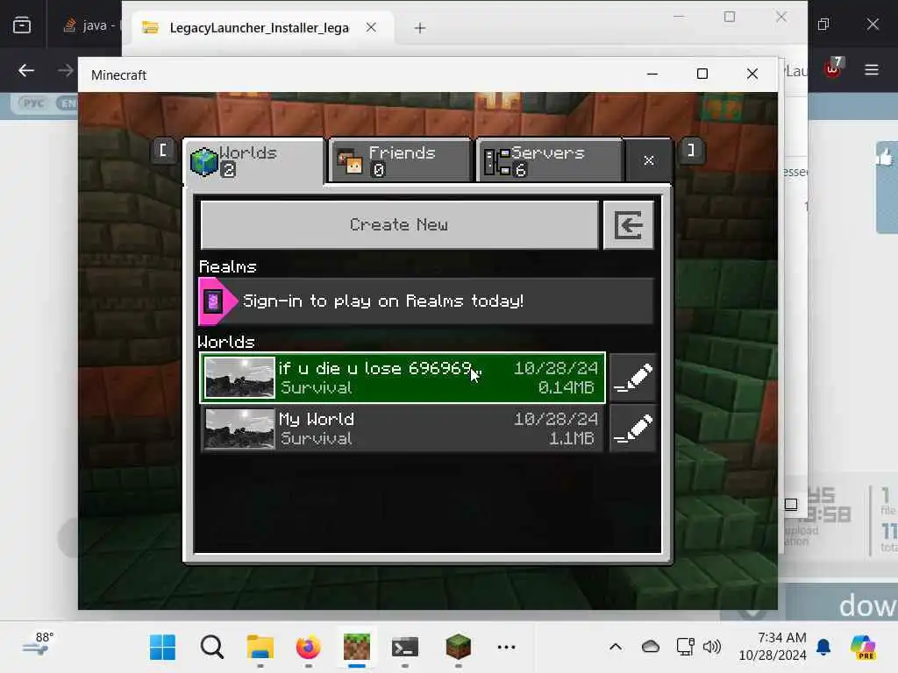This screenshot has width=898, height=673.
Task: Click the OneDrive cloud tray icon
Action: (650, 648)
